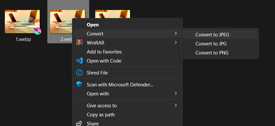Click the Visual Studio Code icon
Viewport: 275px width, 126px height.
point(79,61)
